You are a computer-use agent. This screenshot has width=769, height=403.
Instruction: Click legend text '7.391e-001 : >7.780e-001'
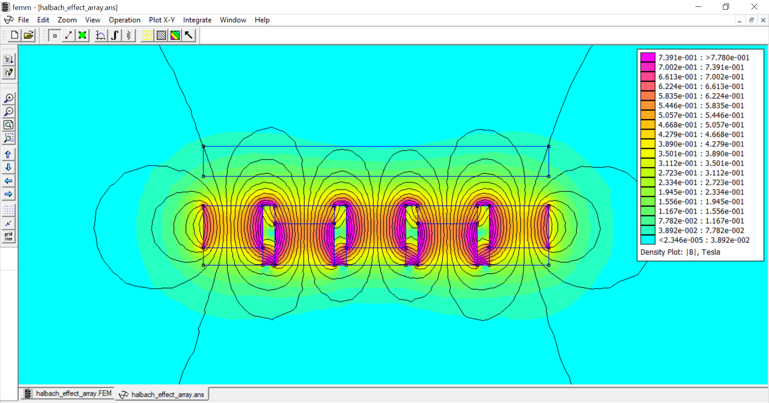(x=704, y=58)
